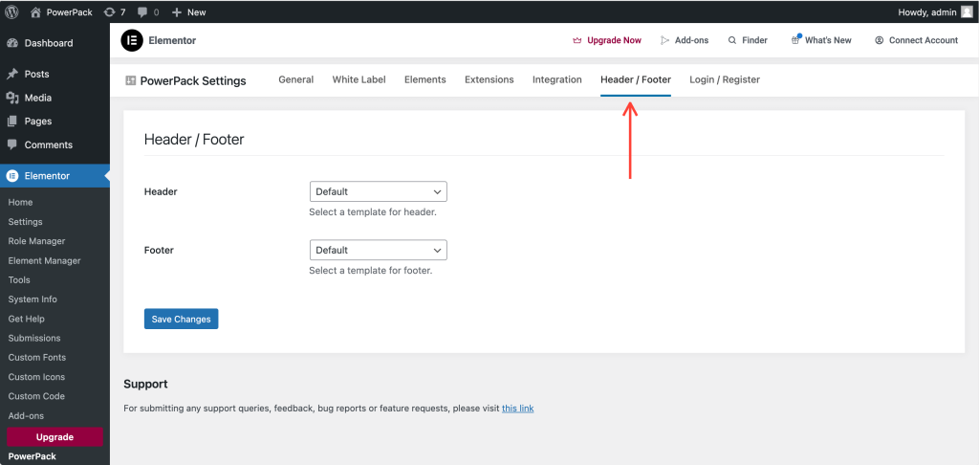Viewport: 979px width, 465px height.
Task: Open the Custom Icons submenu
Action: [36, 377]
